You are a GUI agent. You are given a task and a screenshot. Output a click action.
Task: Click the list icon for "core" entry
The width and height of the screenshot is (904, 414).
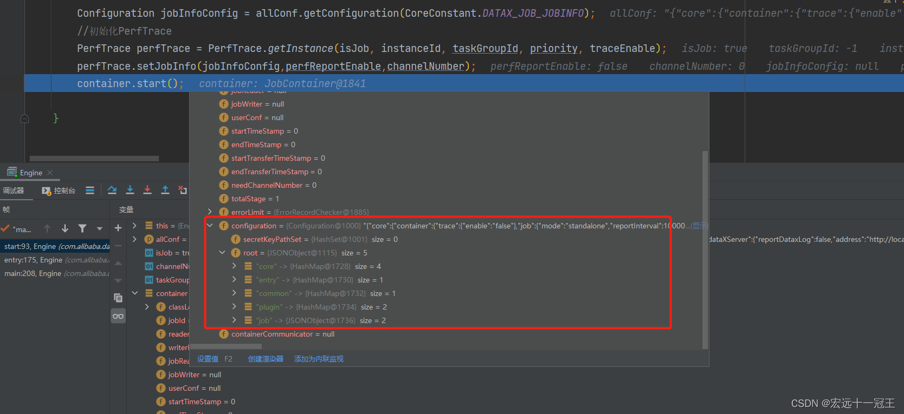click(x=248, y=266)
